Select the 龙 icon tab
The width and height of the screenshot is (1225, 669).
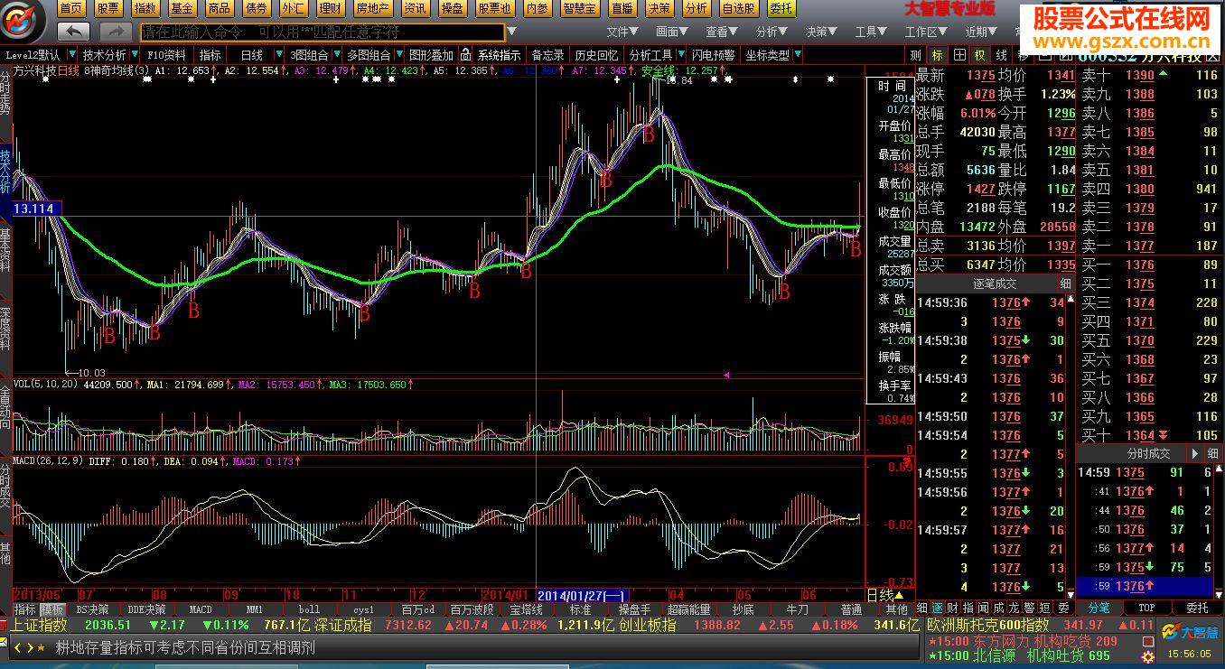(x=1014, y=609)
